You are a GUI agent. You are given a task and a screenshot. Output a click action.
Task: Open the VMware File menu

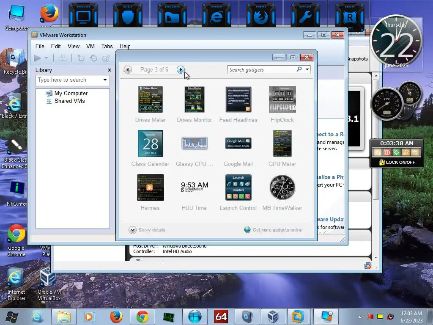[40, 47]
